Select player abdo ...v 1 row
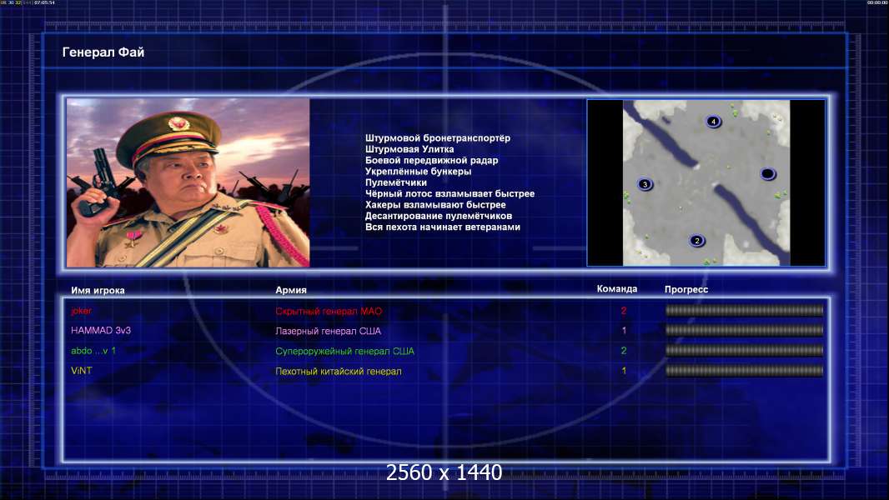 tap(447, 351)
